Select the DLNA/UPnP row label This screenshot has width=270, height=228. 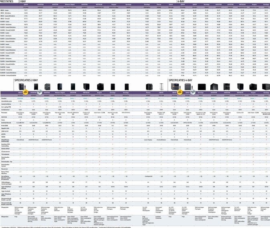5,149
